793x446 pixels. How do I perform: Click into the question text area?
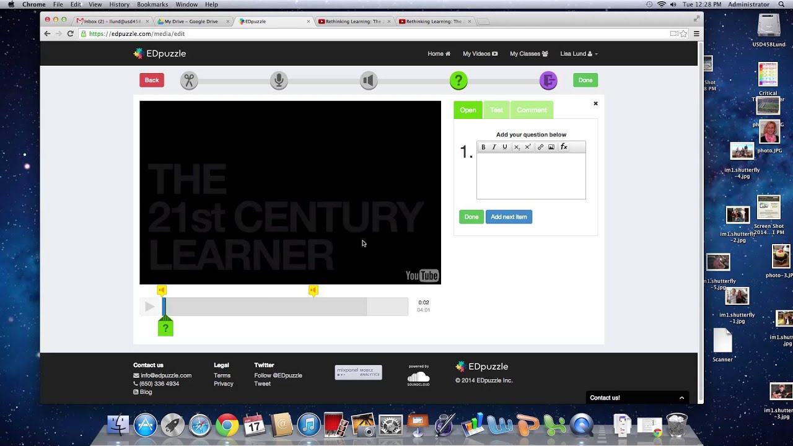[531, 176]
